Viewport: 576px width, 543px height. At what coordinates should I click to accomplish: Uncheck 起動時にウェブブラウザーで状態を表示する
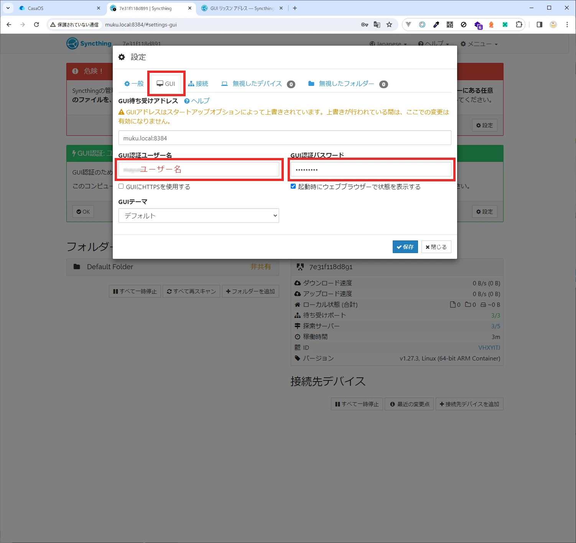click(x=293, y=186)
